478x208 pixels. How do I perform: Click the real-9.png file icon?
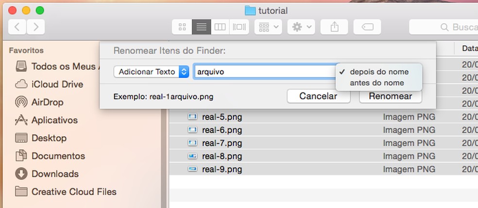pos(192,169)
